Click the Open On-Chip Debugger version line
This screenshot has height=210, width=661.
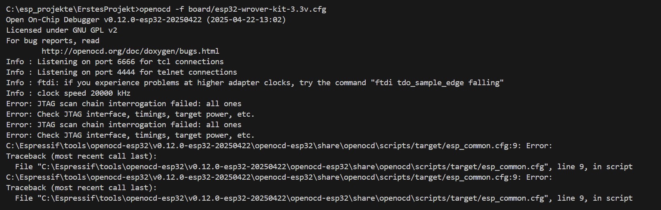145,20
